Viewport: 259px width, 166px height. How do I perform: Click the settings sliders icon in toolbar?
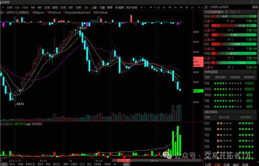(x=176, y=7)
